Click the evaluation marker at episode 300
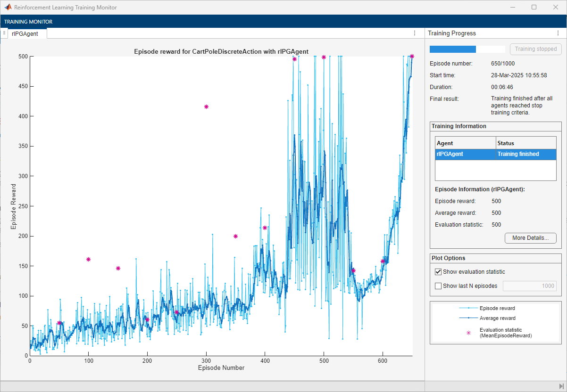Viewport: 567px width, 392px height. point(206,107)
